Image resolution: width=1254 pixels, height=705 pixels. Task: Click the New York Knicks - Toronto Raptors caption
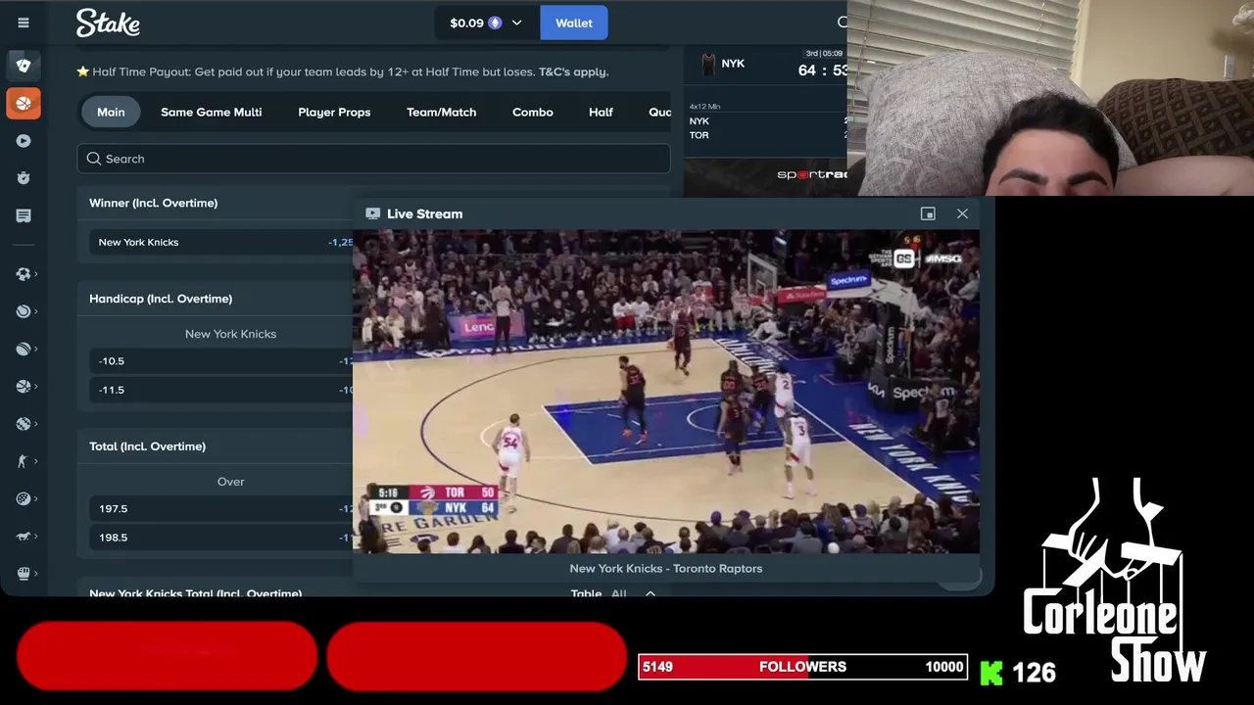[x=666, y=568]
